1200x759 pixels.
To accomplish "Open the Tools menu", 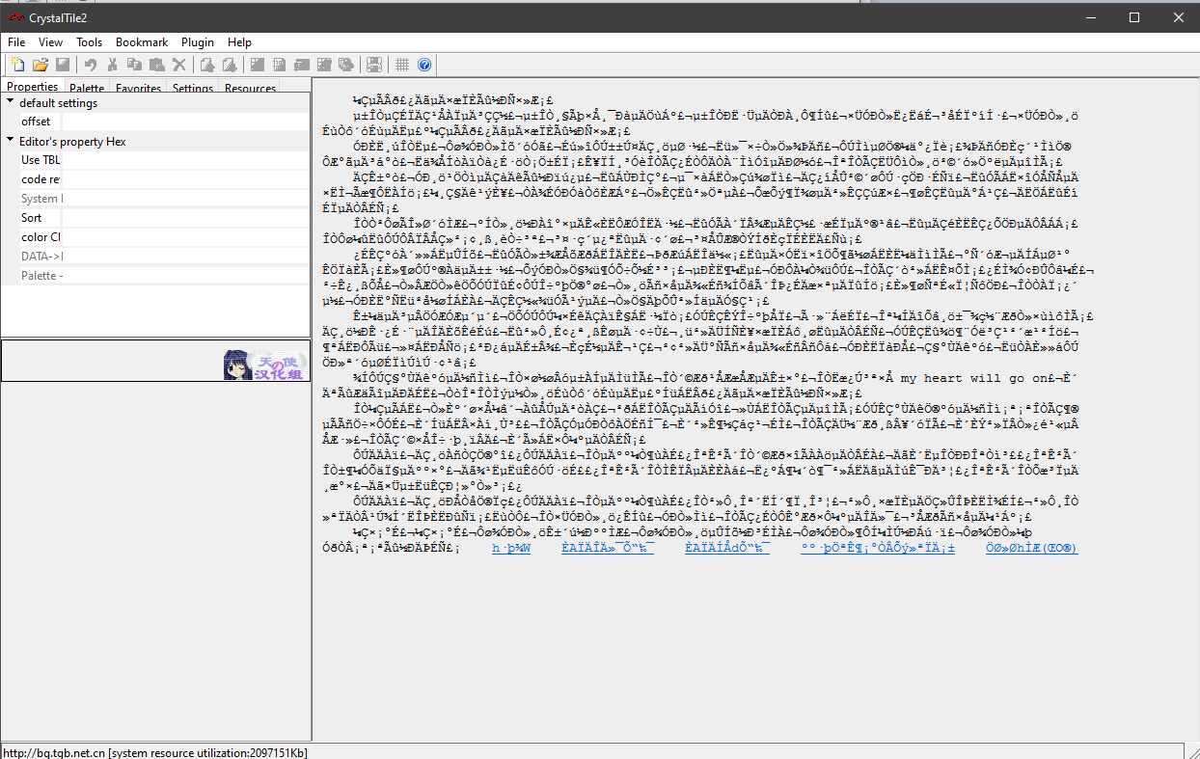I will pos(89,42).
